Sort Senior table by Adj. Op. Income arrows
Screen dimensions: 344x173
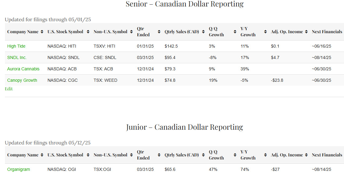point(306,32)
